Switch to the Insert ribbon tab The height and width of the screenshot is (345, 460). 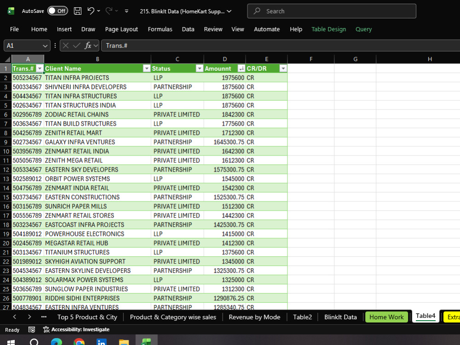[64, 29]
